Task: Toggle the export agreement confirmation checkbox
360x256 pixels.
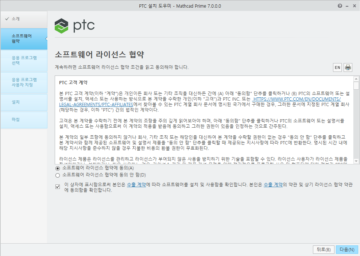Action: (x=58, y=187)
